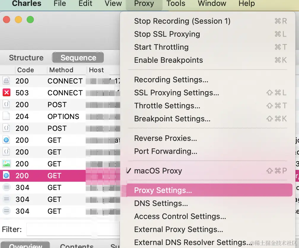Viewport: 299px width, 248px height.
Task: Click the image file icon on GET row
Action: (7, 164)
